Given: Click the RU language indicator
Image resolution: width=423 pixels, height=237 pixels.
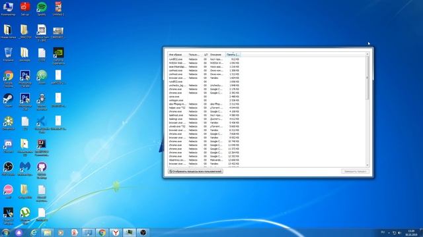Looking at the screenshot, I should point(383,232).
